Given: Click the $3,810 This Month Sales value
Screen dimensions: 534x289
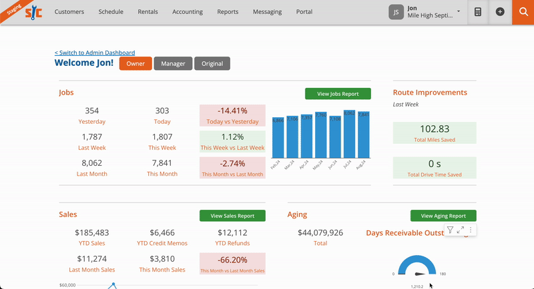Looking at the screenshot, I should (162, 259).
